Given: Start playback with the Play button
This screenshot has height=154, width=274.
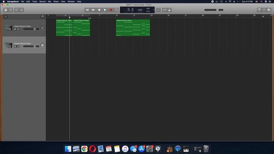Looking at the screenshot, I should pos(105,10).
